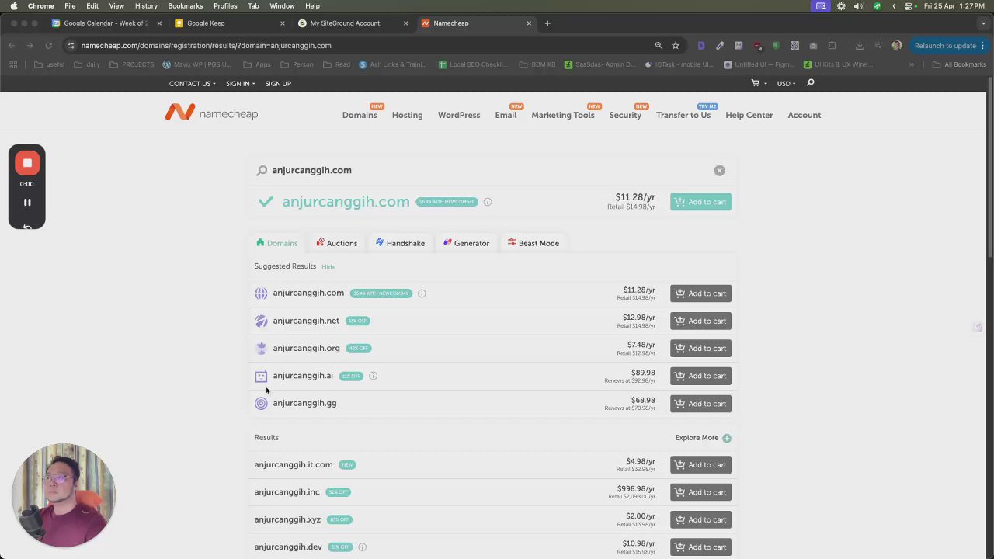Image resolution: width=994 pixels, height=559 pixels.
Task: Open Email navigation menu
Action: [x=506, y=115]
